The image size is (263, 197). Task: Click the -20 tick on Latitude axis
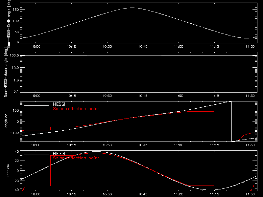pos(15,181)
